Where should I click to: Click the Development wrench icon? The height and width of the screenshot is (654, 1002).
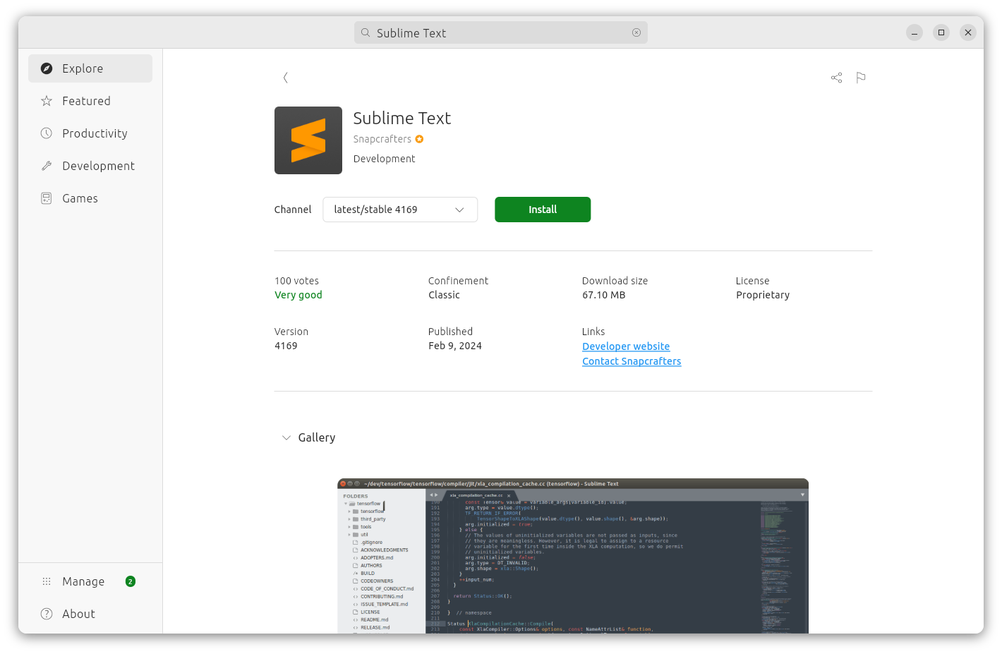pyautogui.click(x=47, y=166)
